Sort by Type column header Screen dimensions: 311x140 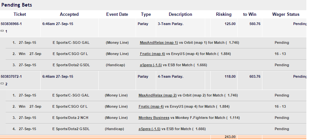pyautogui.click(x=146, y=14)
